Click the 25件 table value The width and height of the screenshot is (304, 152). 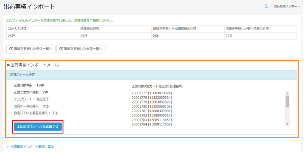pos(156,36)
